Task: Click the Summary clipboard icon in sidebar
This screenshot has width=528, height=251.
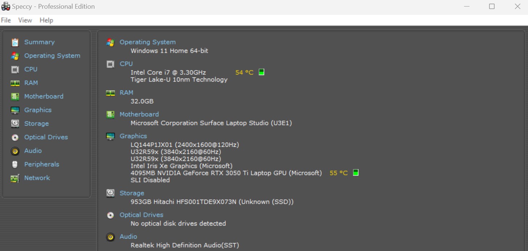Action: tap(15, 42)
